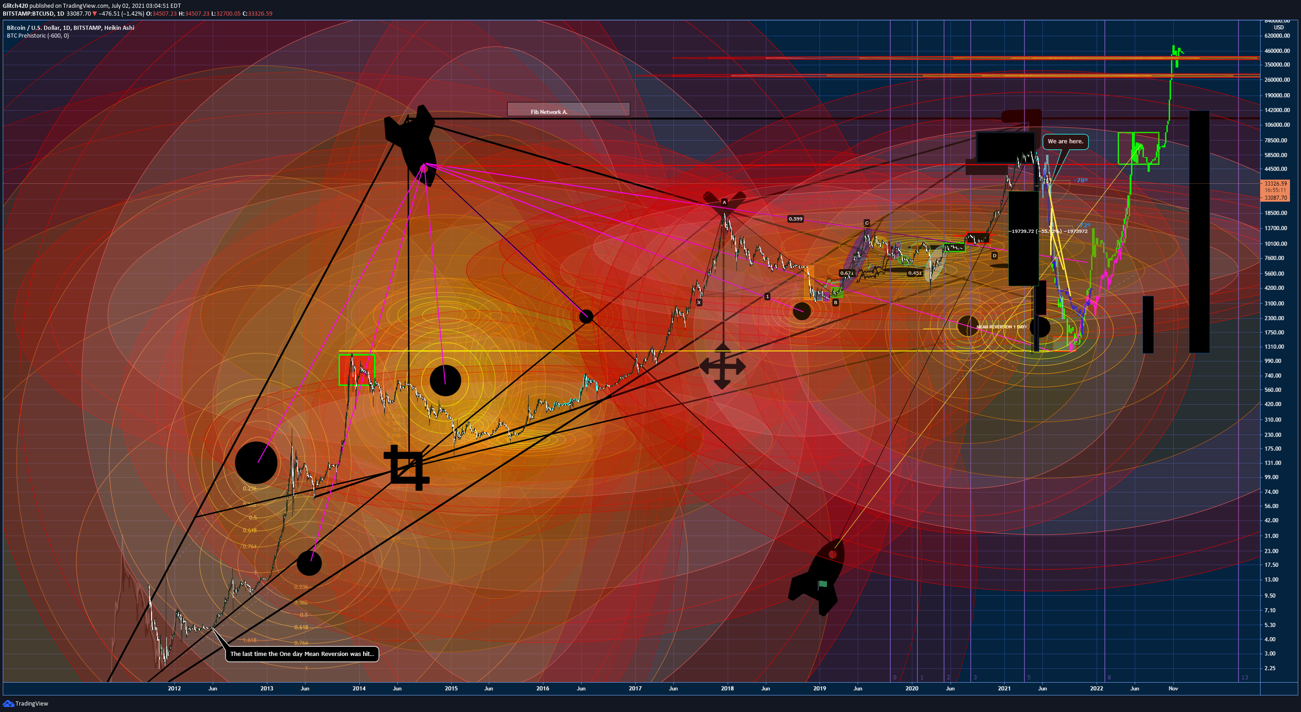Viewport: 1301px width, 712px height.
Task: Click the 'X' pattern point label
Action: (x=699, y=302)
